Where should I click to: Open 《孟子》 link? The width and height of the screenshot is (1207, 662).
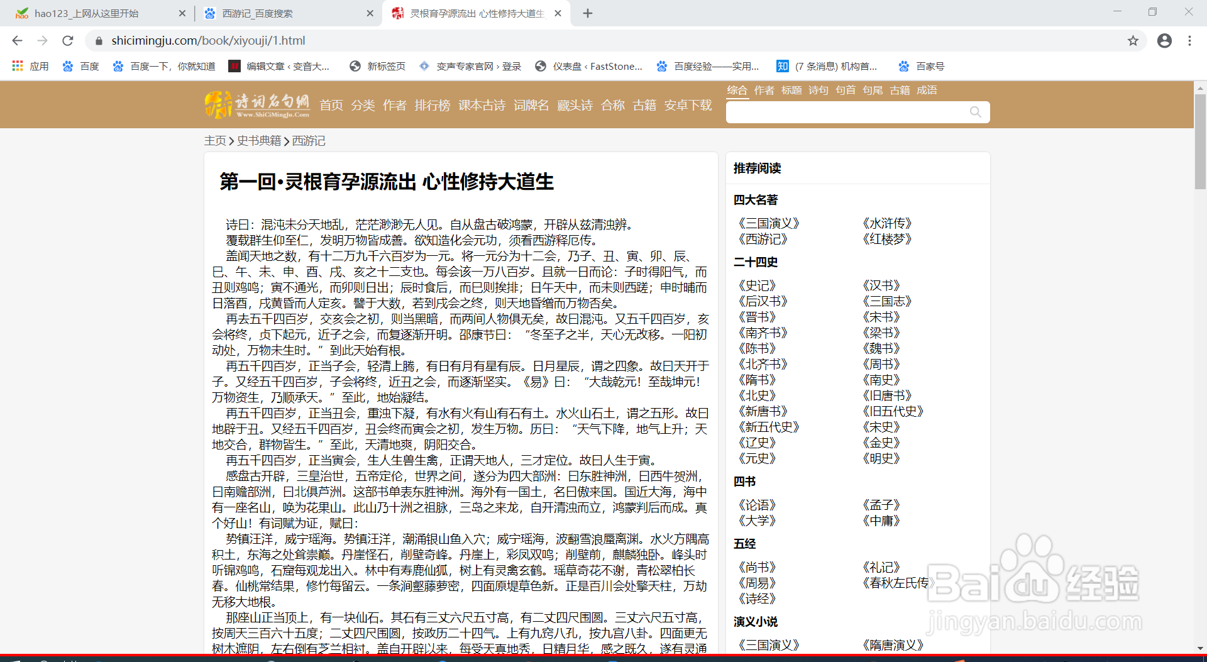point(881,505)
